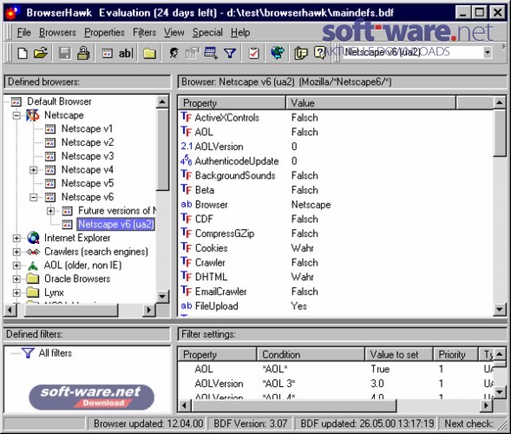This screenshot has width=511, height=434.
Task: Click the question mark help icon
Action: coord(319,53)
